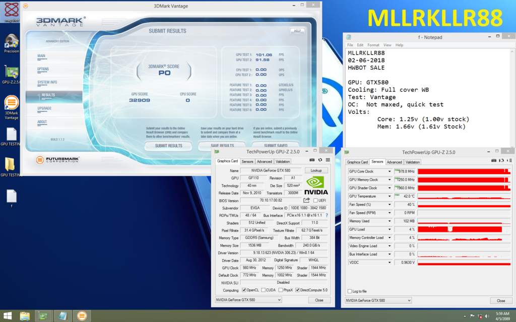The width and height of the screenshot is (516, 322).
Task: Click the volume icon in system tray
Action: pos(487,316)
